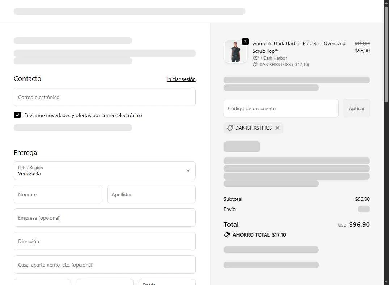This screenshot has width=389, height=285.
Task: Expand the País / Región dropdown
Action: click(x=105, y=170)
